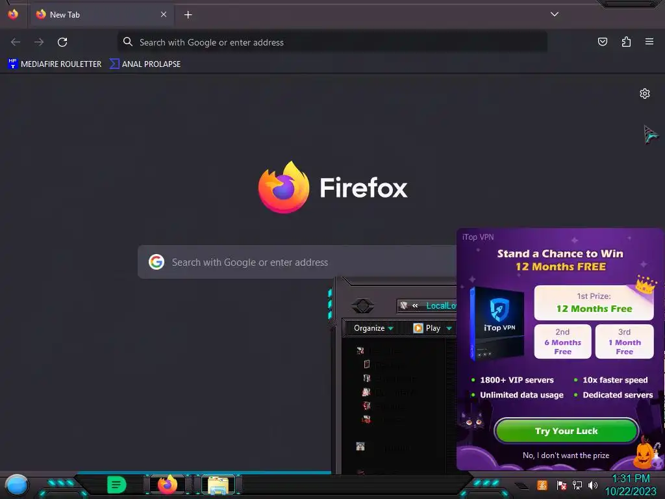The width and height of the screenshot is (665, 499).
Task: Click the Dedicated servers text
Action: pyautogui.click(x=618, y=395)
